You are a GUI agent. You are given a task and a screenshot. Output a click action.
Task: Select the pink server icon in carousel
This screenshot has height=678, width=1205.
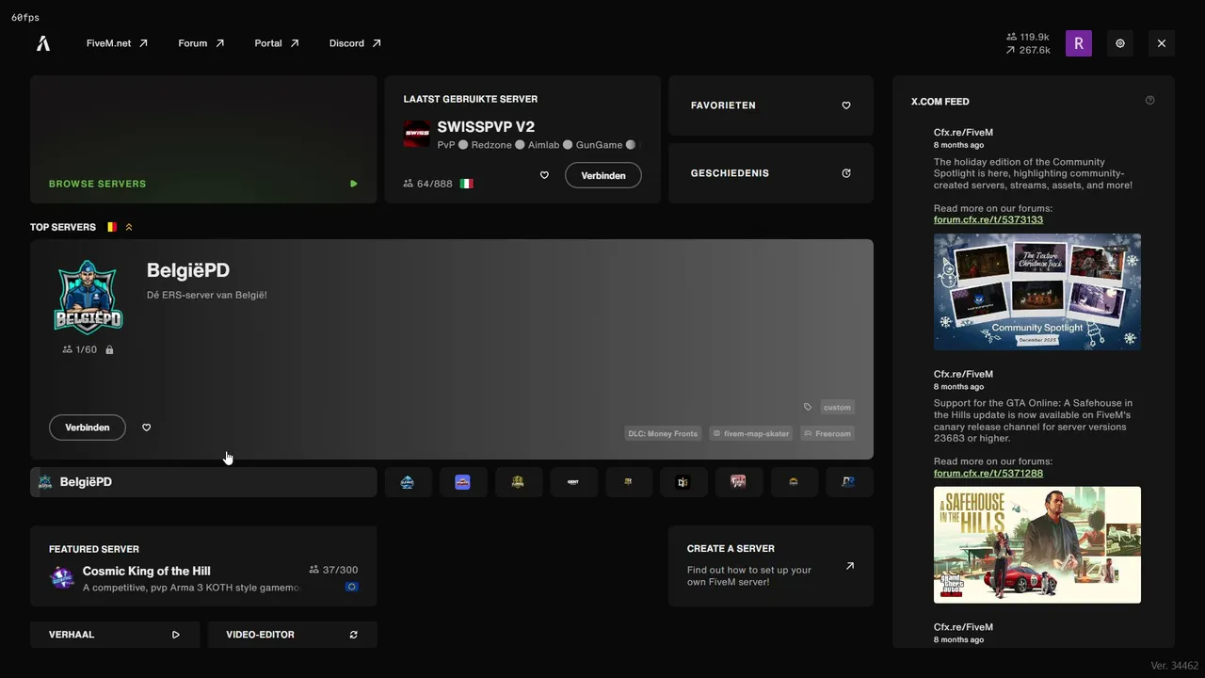pos(738,482)
